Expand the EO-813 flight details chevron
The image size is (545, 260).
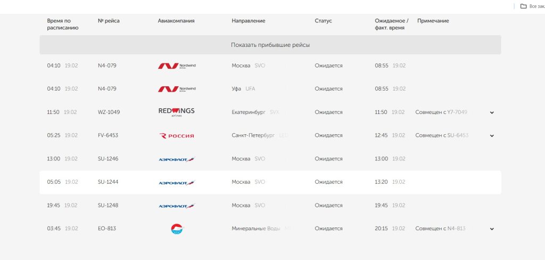tap(492, 229)
